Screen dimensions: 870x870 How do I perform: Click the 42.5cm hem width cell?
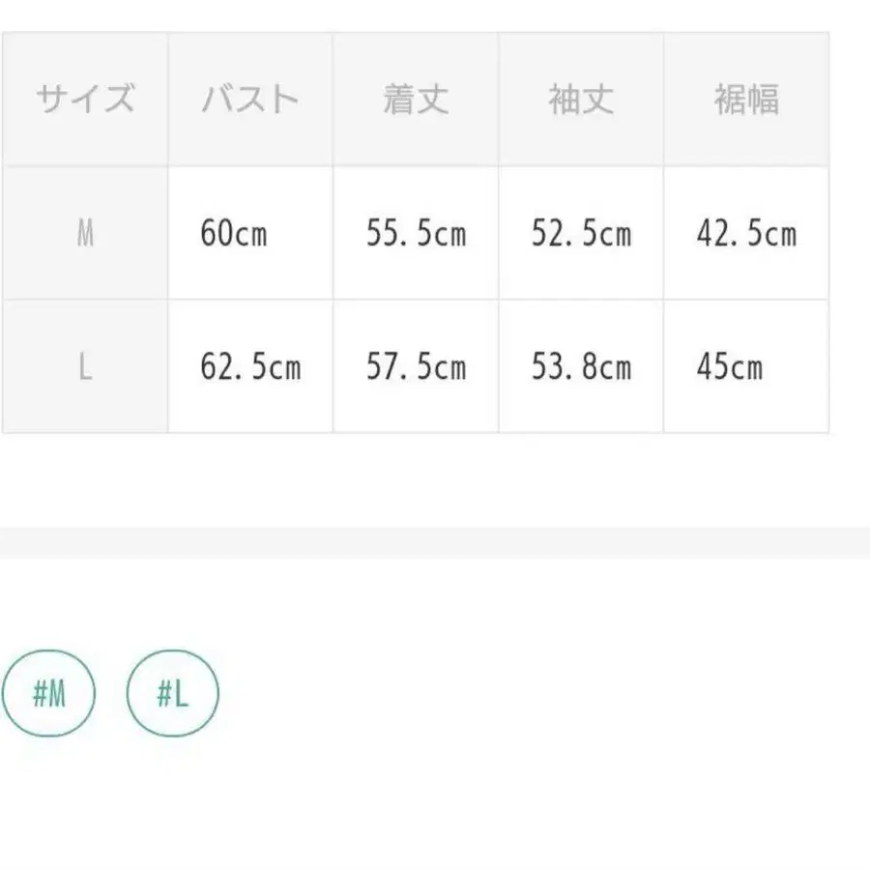coord(746,234)
